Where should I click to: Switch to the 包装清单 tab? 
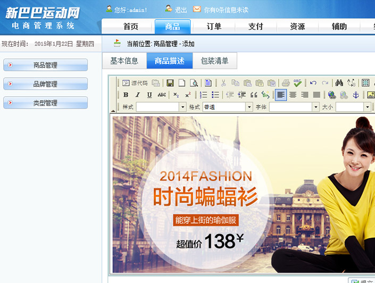tap(214, 61)
